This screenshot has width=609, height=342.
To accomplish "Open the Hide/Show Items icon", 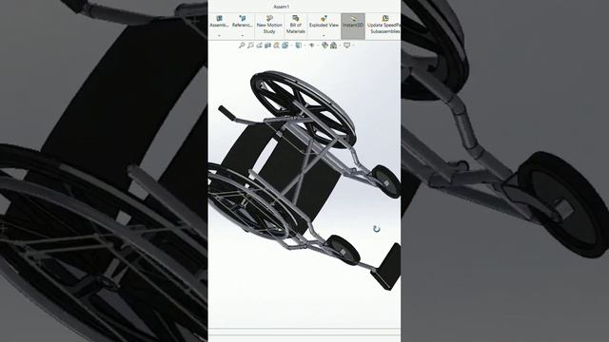I will [x=311, y=46].
